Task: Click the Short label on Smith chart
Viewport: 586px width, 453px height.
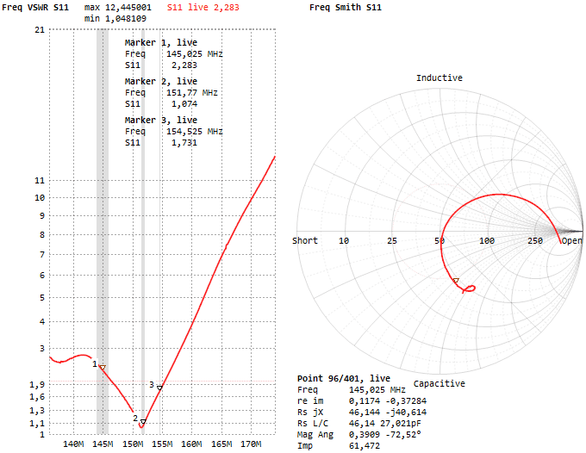Action: pyautogui.click(x=305, y=241)
